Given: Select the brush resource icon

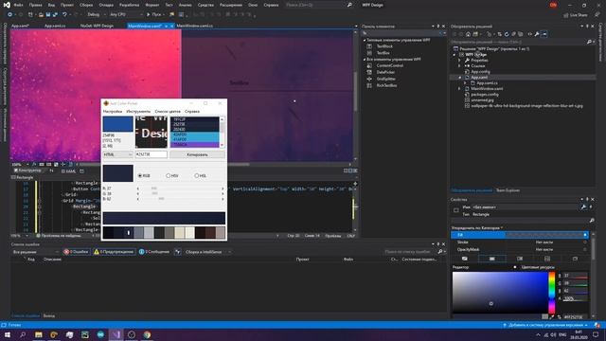Looking at the screenshot, I should pos(575,259).
